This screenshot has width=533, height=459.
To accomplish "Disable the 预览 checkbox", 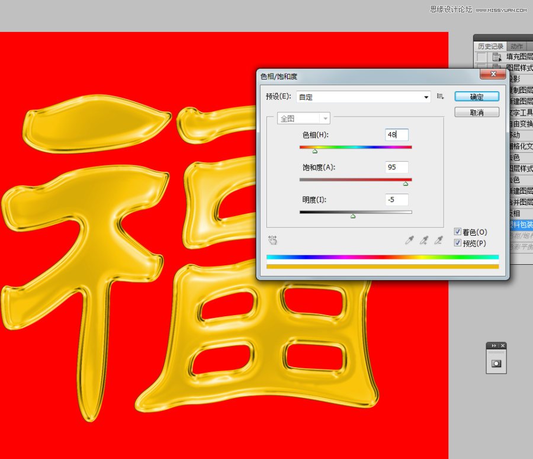I will click(x=458, y=243).
